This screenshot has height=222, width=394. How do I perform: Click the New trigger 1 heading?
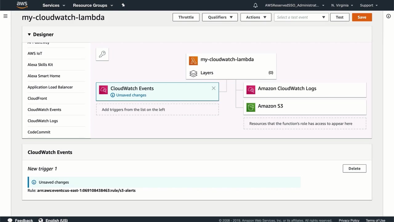tap(42, 169)
